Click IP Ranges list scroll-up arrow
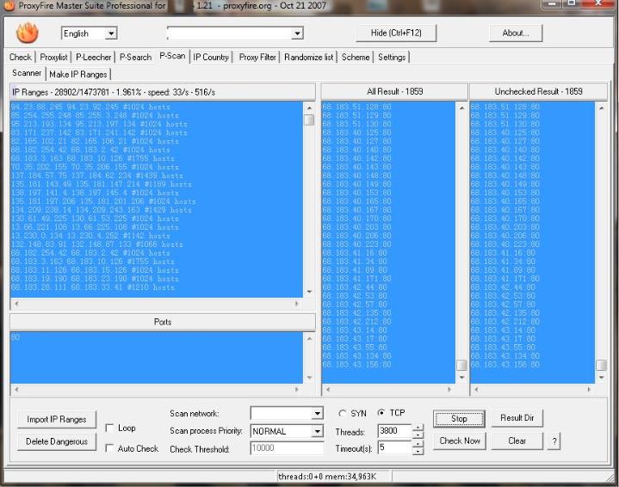 [x=309, y=108]
